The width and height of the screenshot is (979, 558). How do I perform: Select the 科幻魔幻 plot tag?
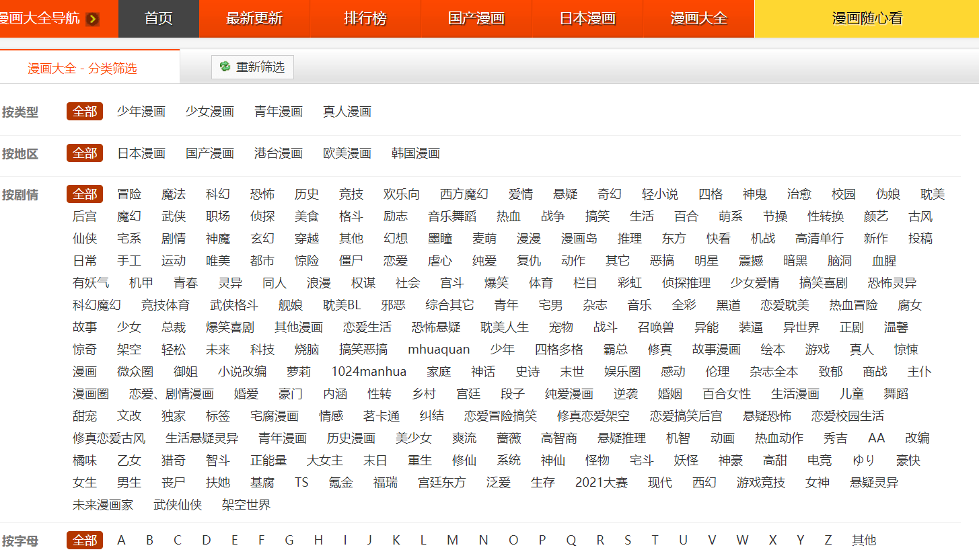(96, 305)
